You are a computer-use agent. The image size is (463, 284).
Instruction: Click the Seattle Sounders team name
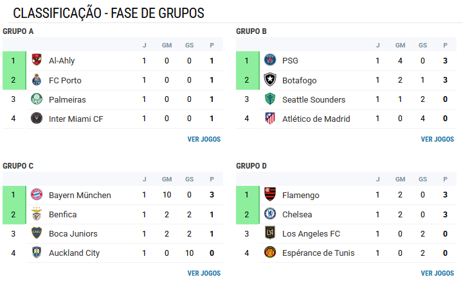[x=314, y=100]
